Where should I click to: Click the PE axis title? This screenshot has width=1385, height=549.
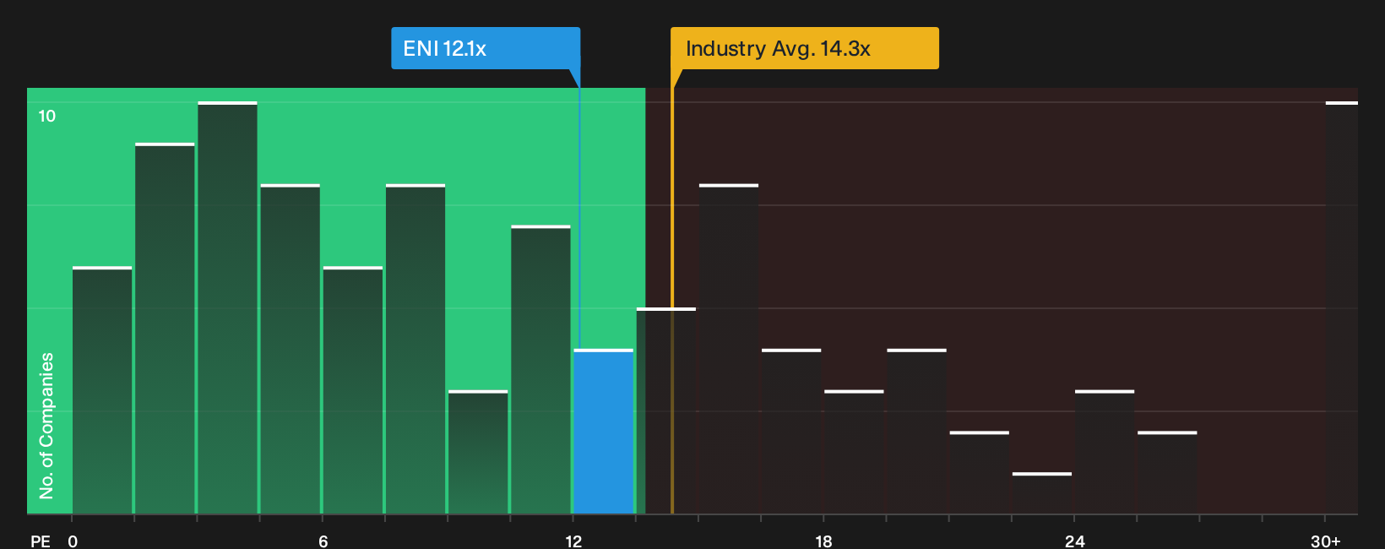[41, 541]
